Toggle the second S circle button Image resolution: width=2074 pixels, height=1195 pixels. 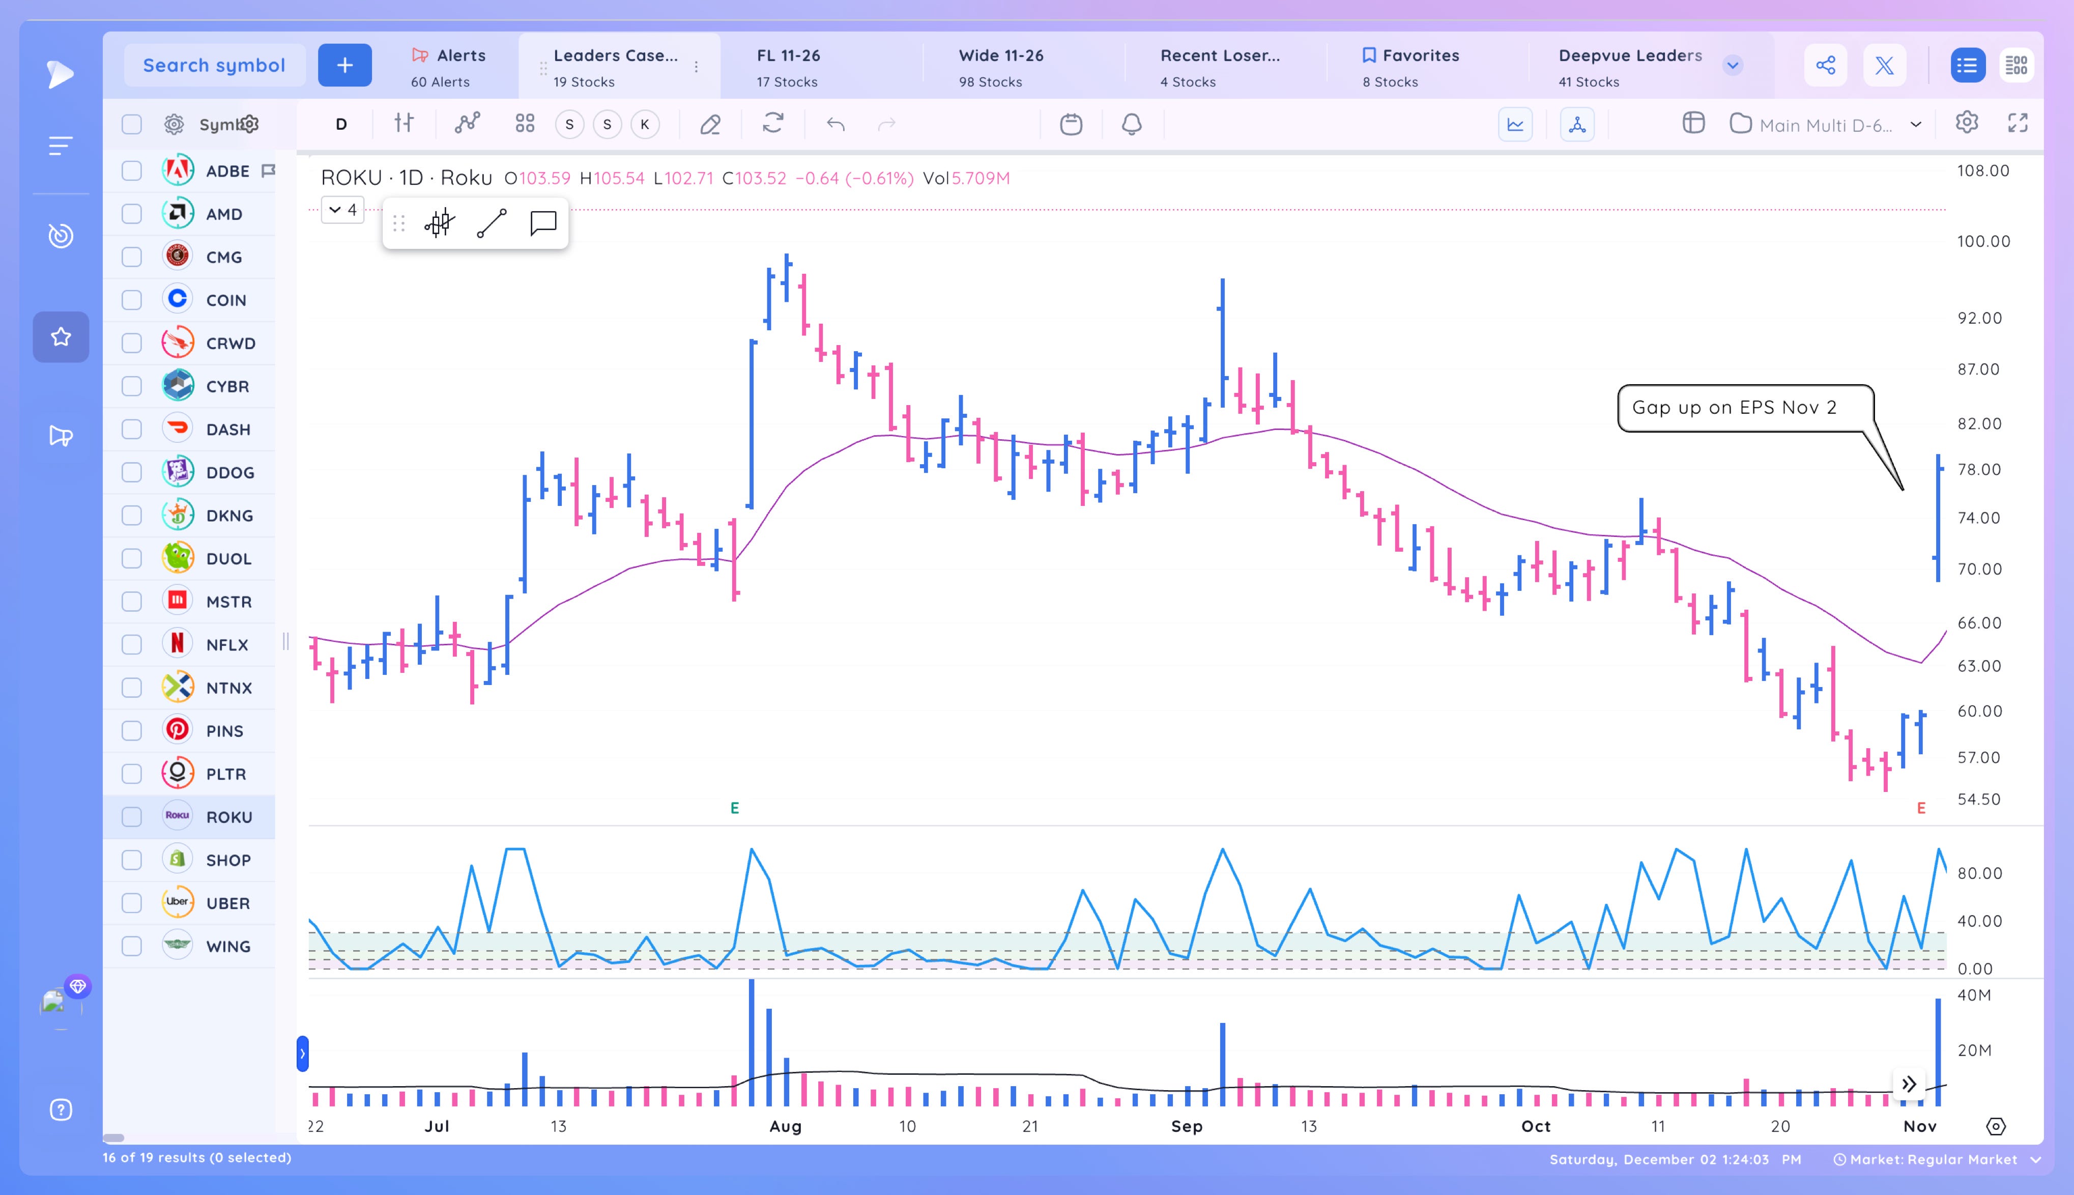coord(607,125)
